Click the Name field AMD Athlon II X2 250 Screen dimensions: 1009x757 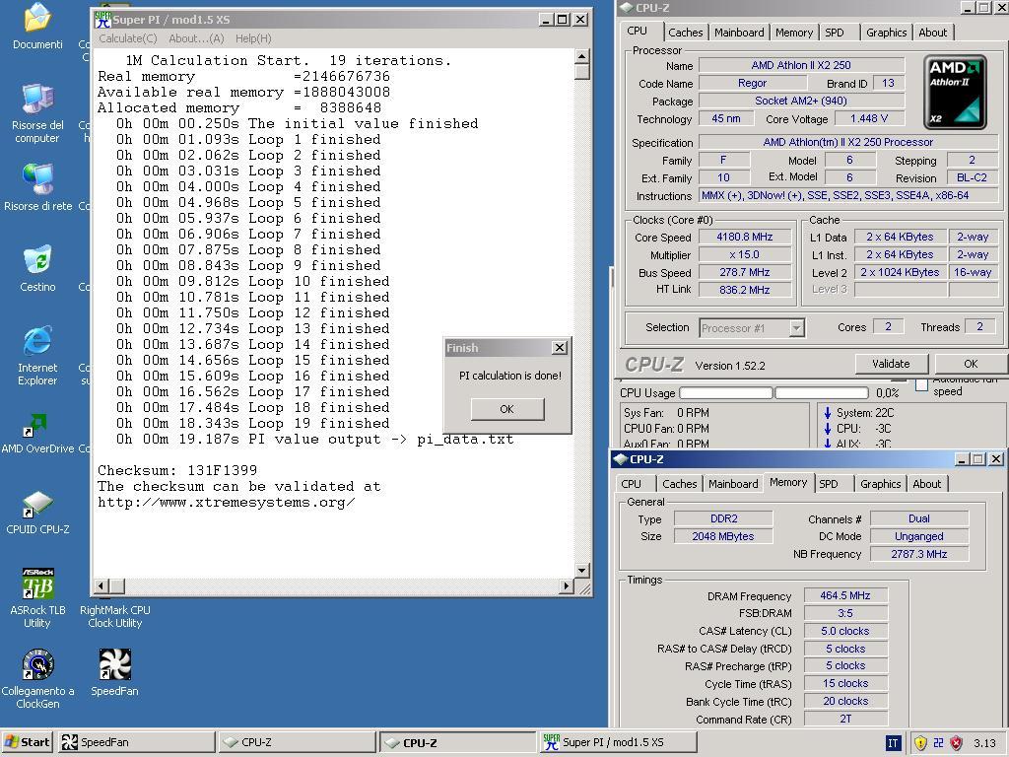coord(801,65)
